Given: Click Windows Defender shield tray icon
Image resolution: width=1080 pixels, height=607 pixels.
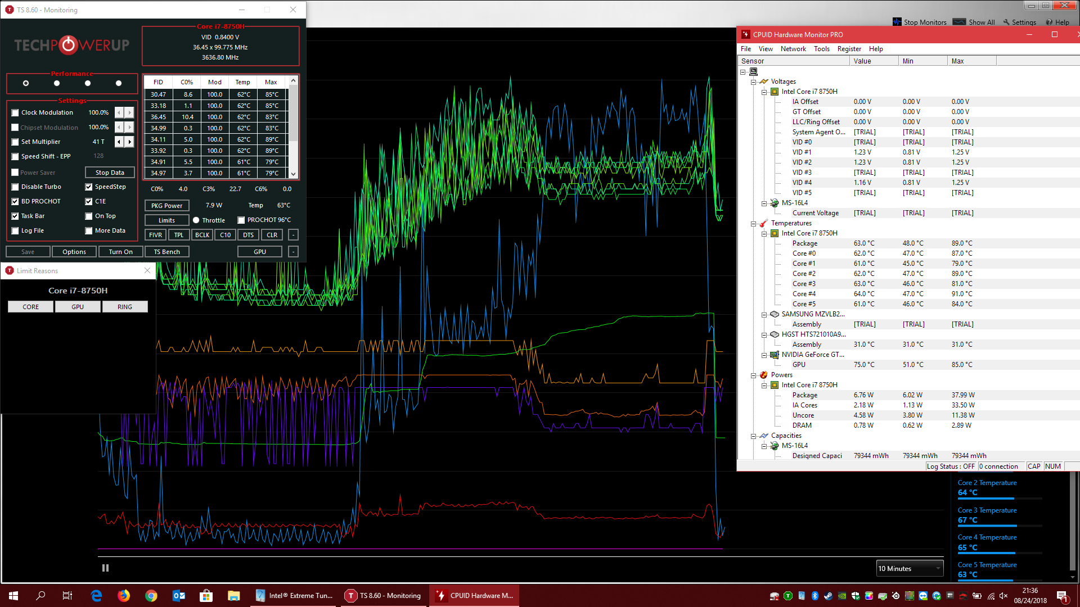Looking at the screenshot, I should click(x=856, y=596).
